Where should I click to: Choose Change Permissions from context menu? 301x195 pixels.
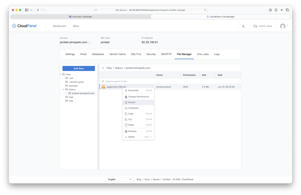click(138, 97)
